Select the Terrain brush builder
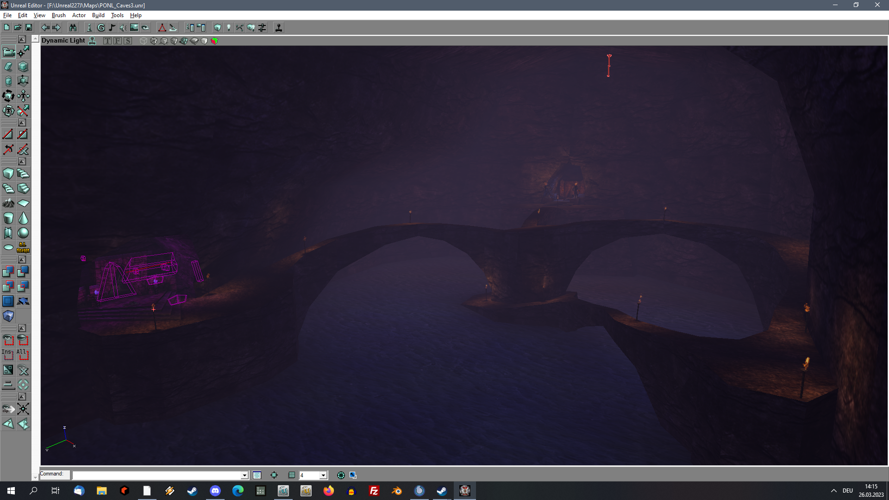889x500 pixels. [x=8, y=203]
